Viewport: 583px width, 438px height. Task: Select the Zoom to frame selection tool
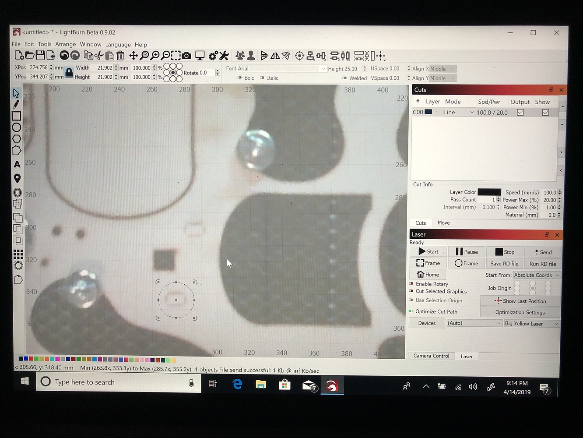[x=176, y=56]
